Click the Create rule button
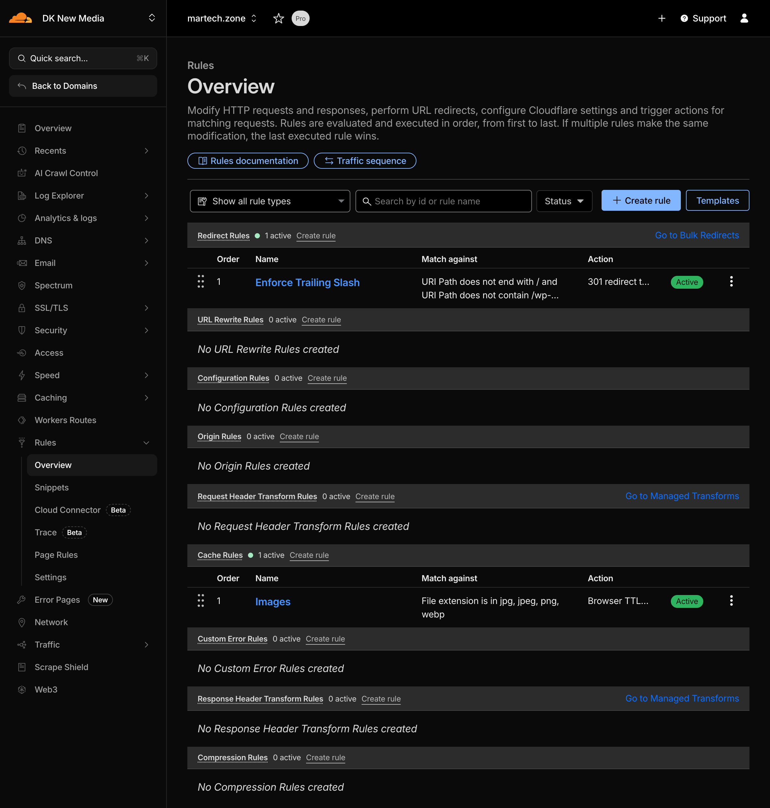This screenshot has height=808, width=770. tap(641, 200)
